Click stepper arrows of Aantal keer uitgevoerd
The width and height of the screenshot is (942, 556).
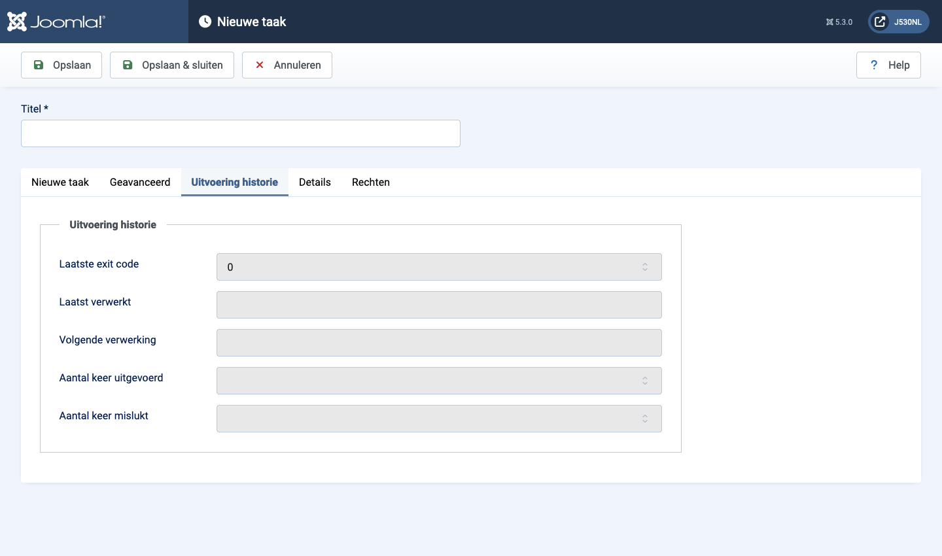[x=645, y=381]
